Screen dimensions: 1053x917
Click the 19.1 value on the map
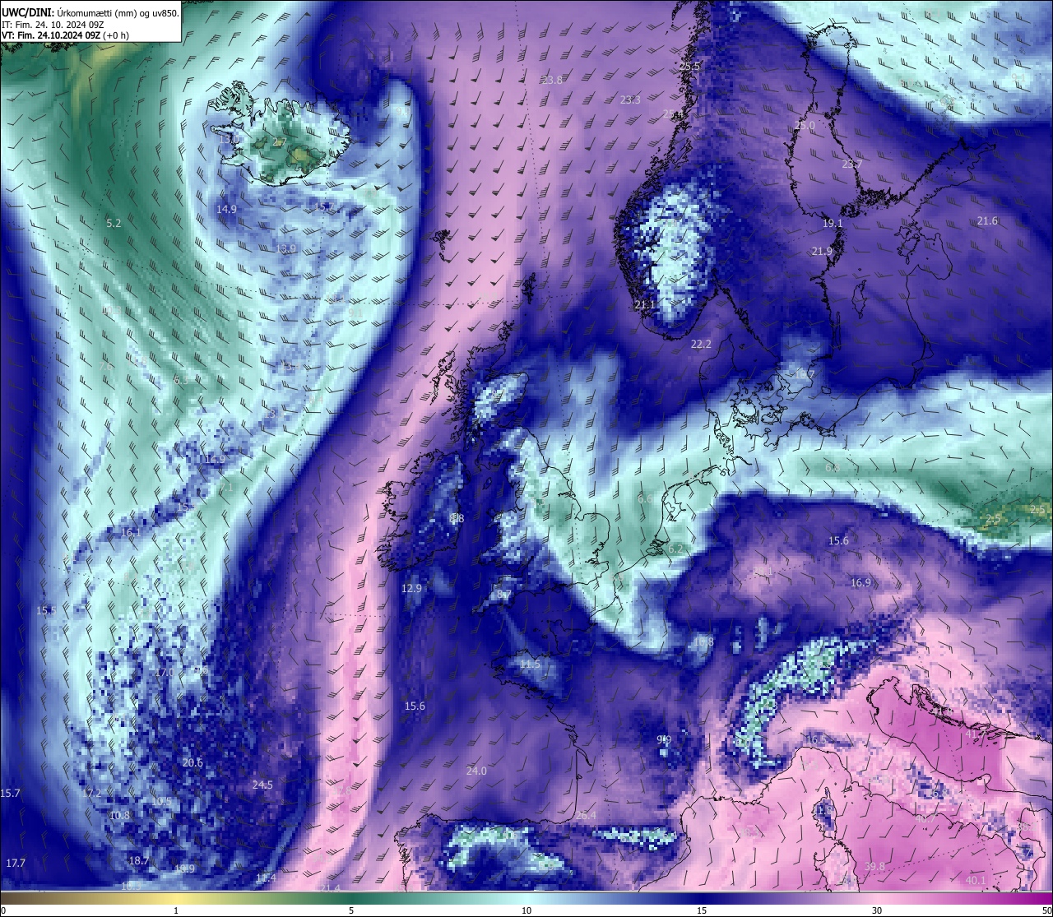click(x=833, y=223)
